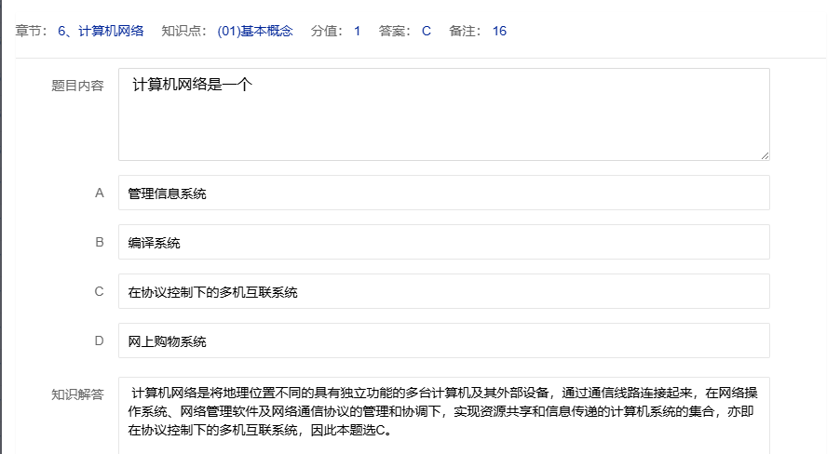
Task: Click the knowledge point value (01)基本概念
Action: pos(254,31)
